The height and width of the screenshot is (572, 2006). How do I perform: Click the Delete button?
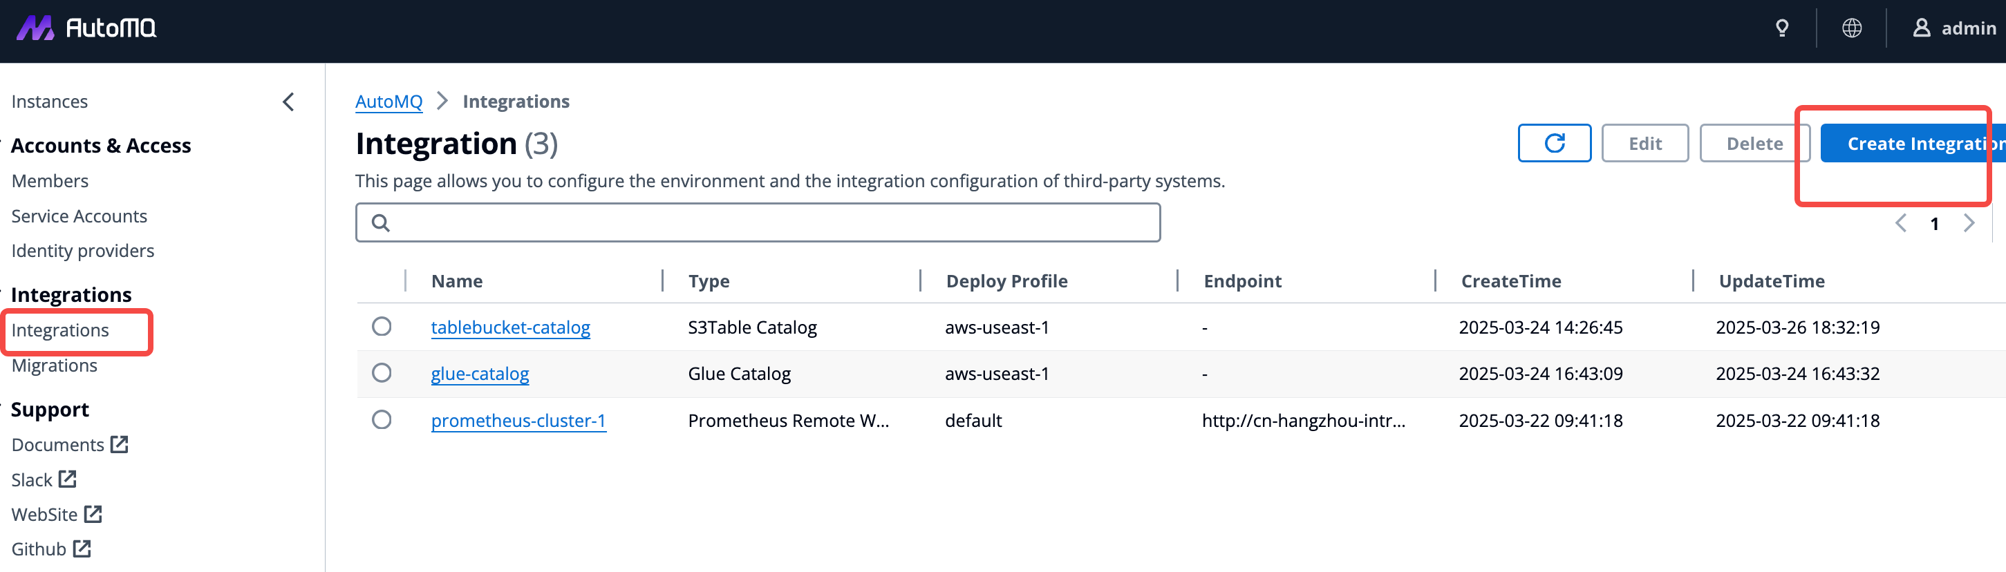(x=1754, y=143)
